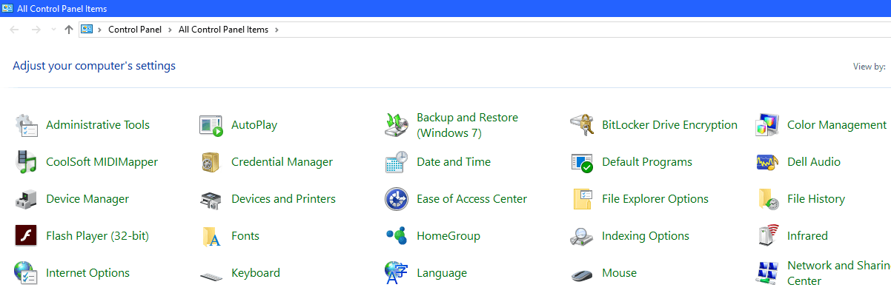Open Backup and Restore drive icon
Viewport: 891px width, 296px height.
click(397, 125)
